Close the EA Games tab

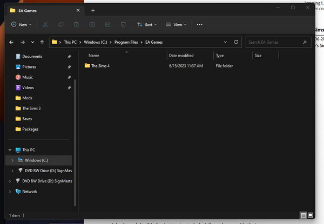(x=78, y=10)
